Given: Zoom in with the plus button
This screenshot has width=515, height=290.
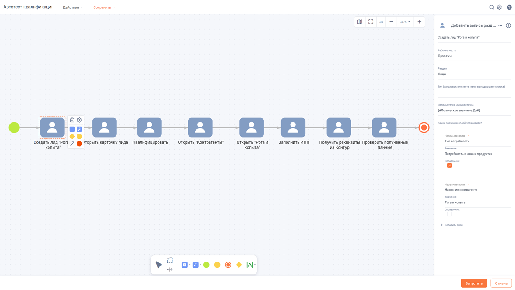Looking at the screenshot, I should (420, 22).
